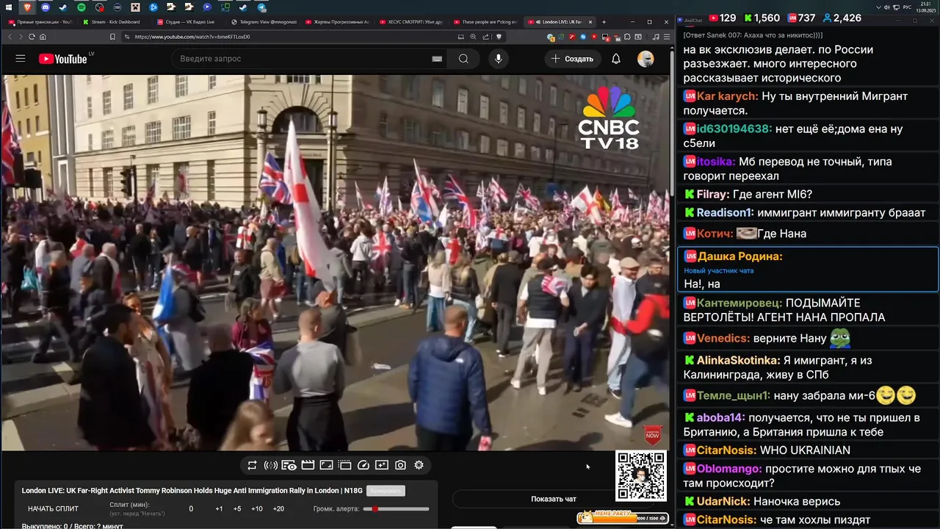Open Brave browser from the taskbar
The image size is (940, 529).
point(26,7)
